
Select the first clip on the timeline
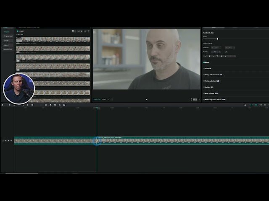(x=55, y=141)
